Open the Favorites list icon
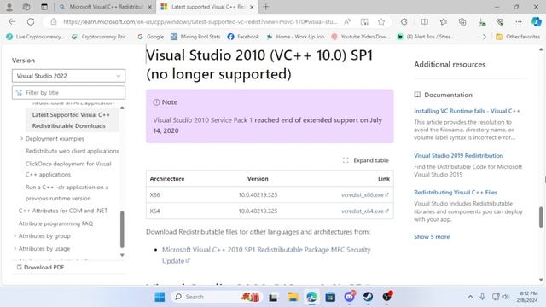Screen dimensions: 546x307 [444, 22]
